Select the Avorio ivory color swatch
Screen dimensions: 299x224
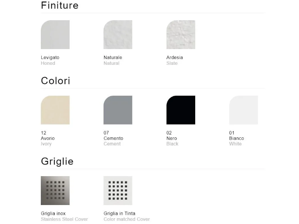coord(55,110)
